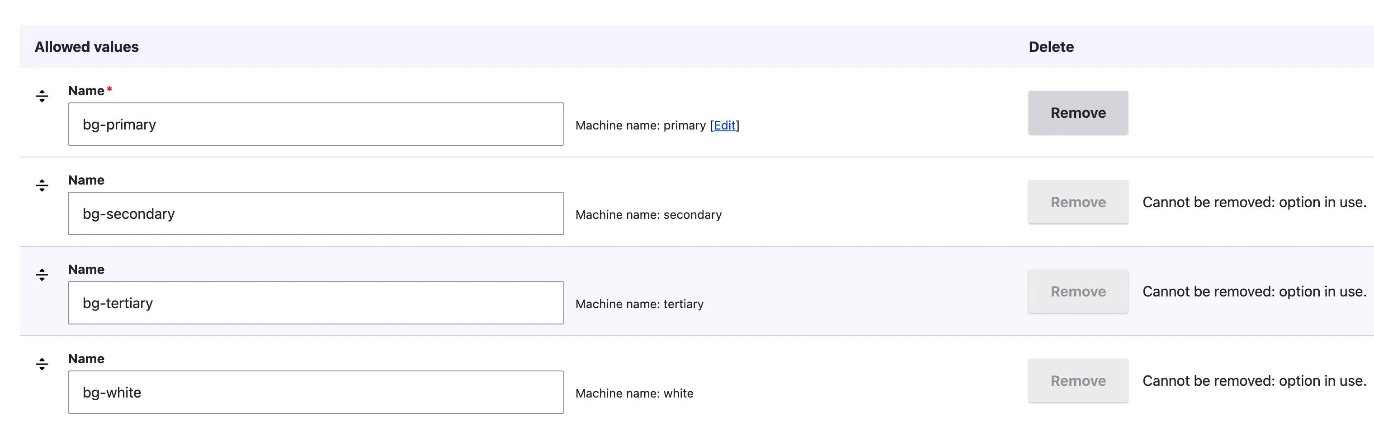
Task: Click the 'Machine name: white' text
Action: point(634,394)
